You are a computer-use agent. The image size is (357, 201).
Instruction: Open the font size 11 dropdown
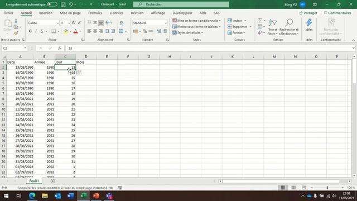pyautogui.click(x=69, y=23)
